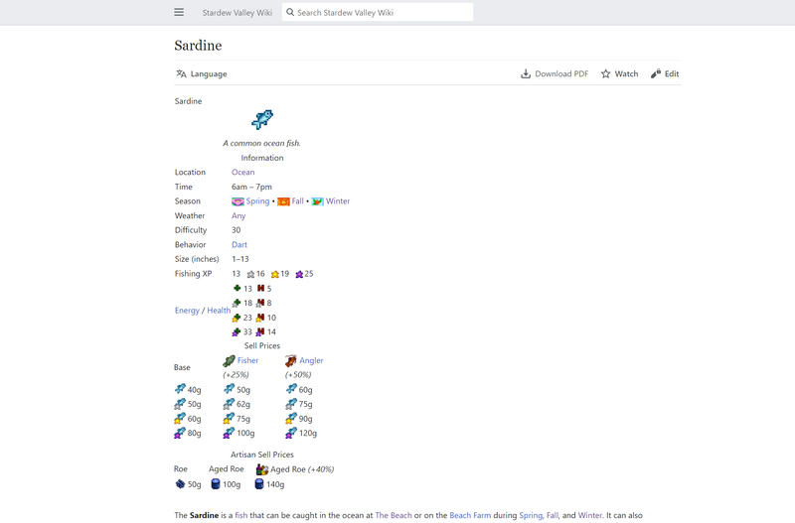The width and height of the screenshot is (795, 523).
Task: Click the Fall season icon
Action: click(283, 201)
